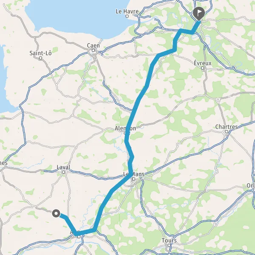The width and height of the screenshot is (255, 255).
Task: Click the route start circle marker
Action: (x=56, y=213)
